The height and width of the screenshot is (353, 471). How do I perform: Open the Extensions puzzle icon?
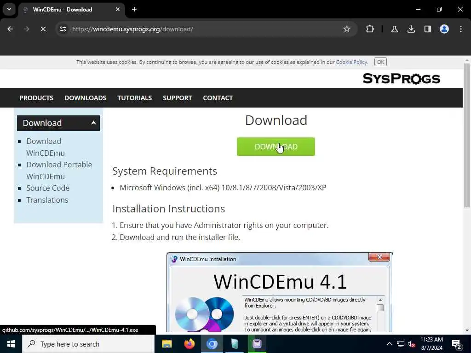pos(370,29)
